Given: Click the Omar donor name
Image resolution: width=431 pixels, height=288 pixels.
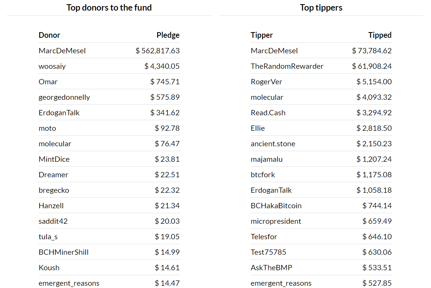Looking at the screenshot, I should (48, 82).
